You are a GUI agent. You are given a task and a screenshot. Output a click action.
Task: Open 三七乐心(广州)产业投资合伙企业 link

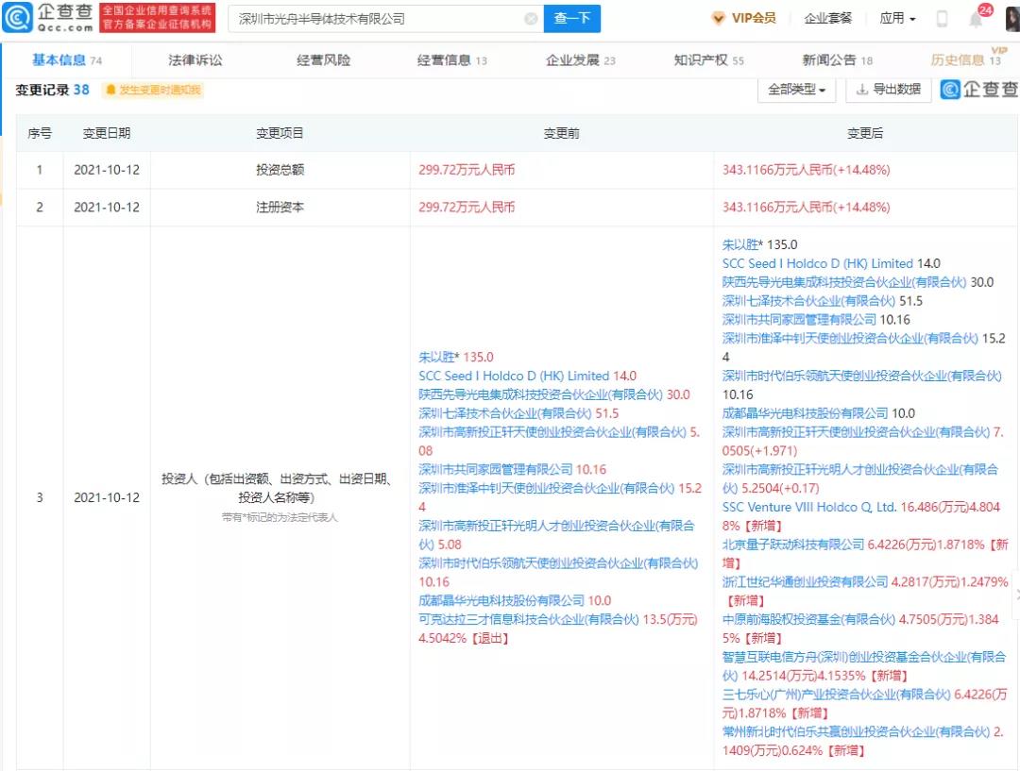click(x=837, y=695)
